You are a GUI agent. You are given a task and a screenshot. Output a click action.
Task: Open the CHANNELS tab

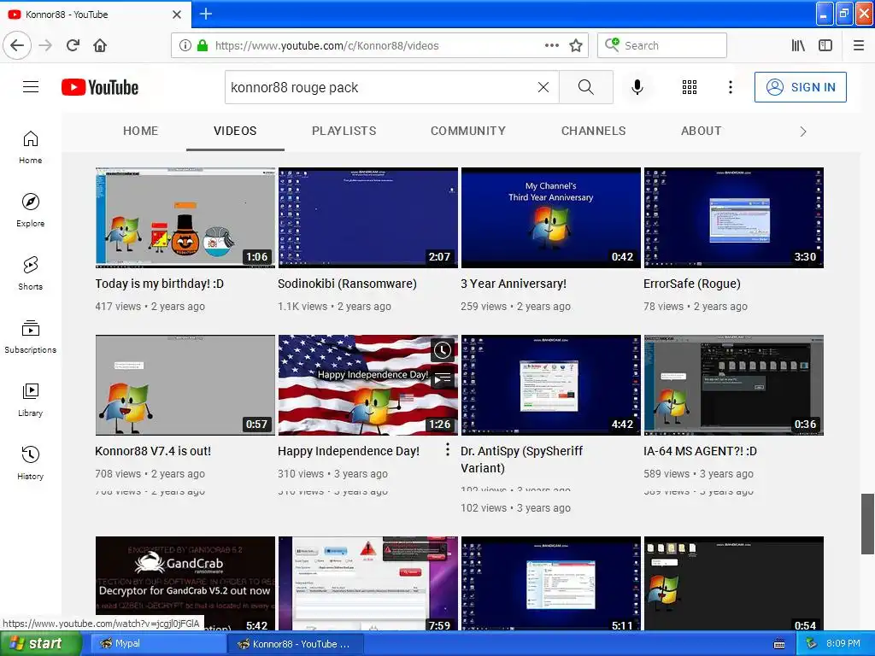tap(593, 131)
